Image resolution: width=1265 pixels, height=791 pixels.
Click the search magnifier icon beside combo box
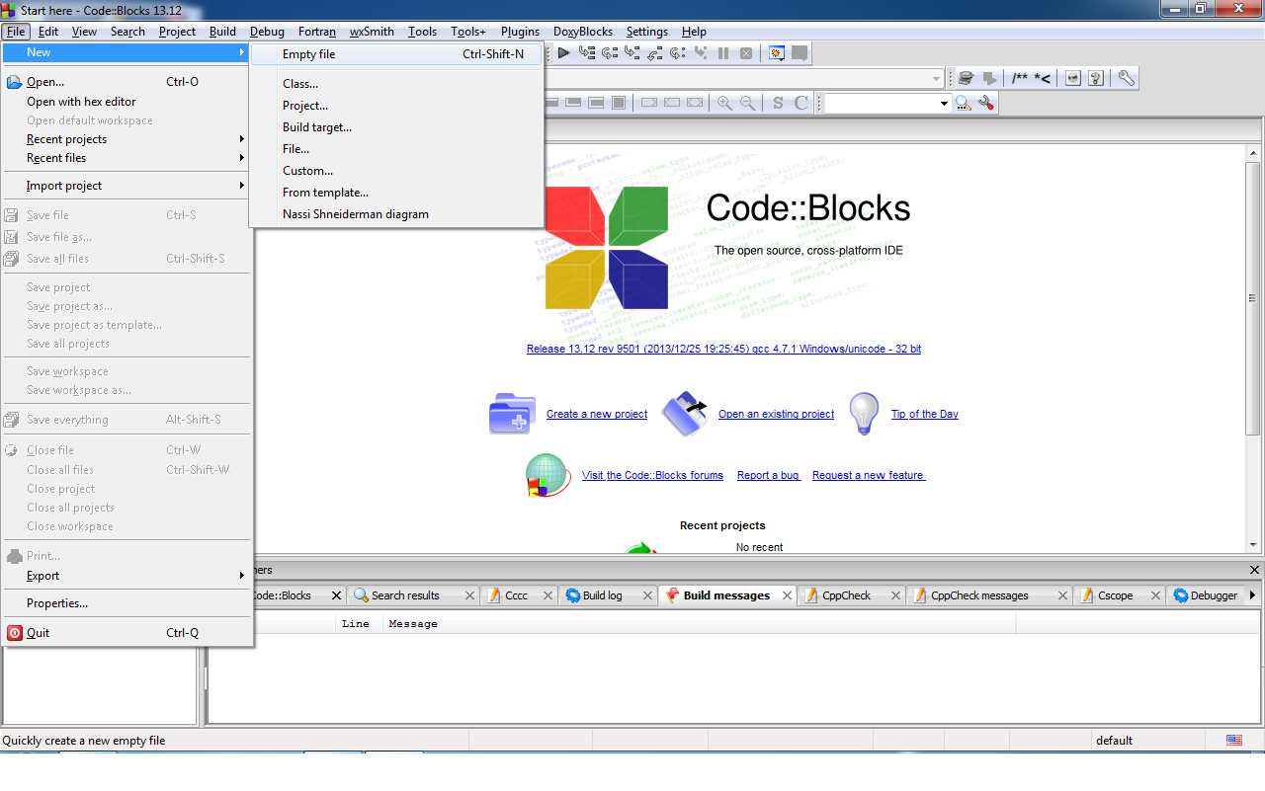(x=964, y=103)
